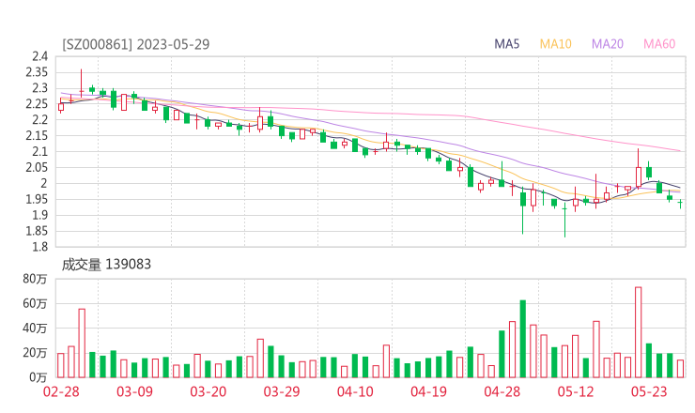Click the '2.4' price axis label
The image size is (695, 413).
[39, 56]
